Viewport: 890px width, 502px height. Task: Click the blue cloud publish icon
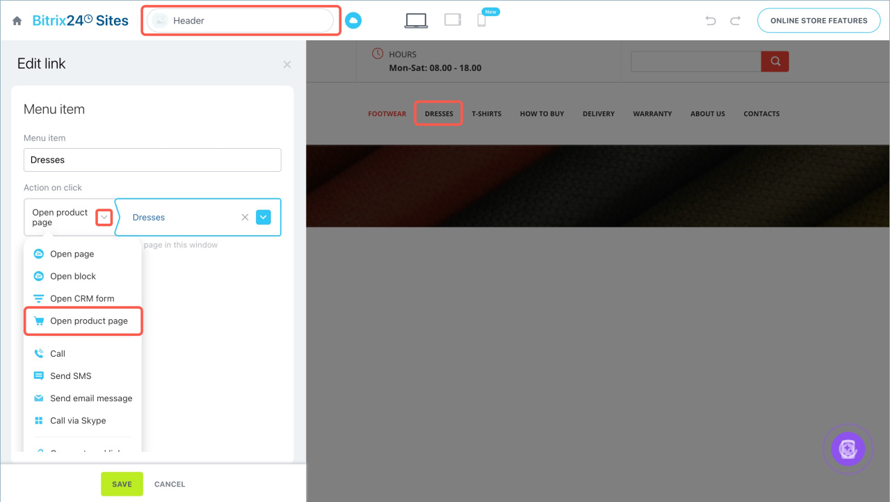(x=353, y=21)
